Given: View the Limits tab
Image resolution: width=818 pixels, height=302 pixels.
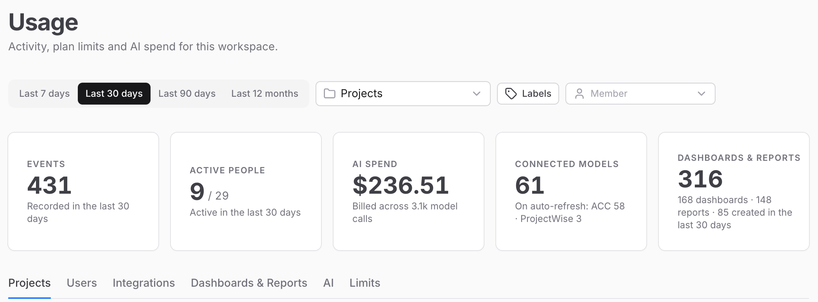Looking at the screenshot, I should (365, 283).
